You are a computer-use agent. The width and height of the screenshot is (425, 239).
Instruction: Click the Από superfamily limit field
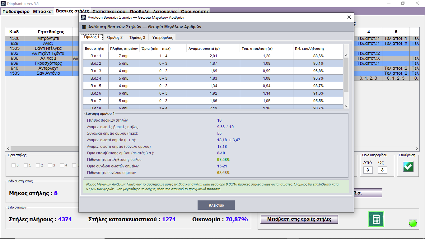(x=368, y=170)
